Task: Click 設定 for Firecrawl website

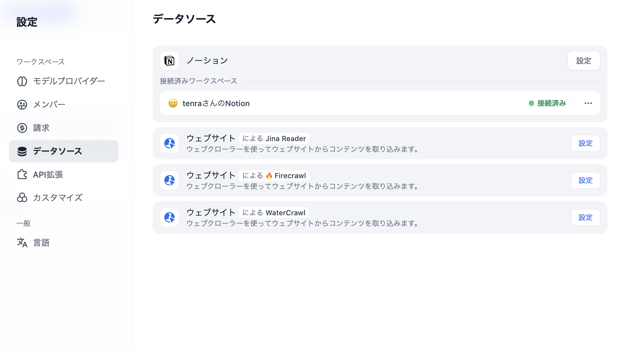Action: click(x=586, y=180)
